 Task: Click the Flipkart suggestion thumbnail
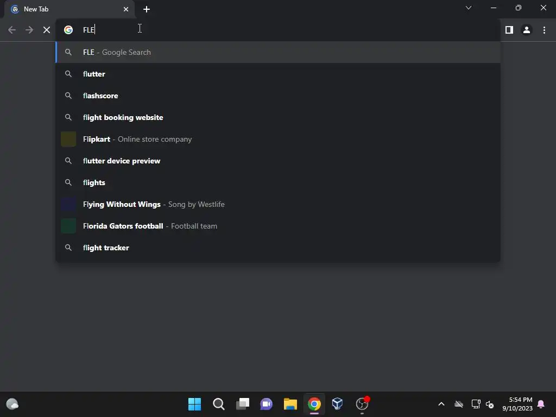[68, 139]
